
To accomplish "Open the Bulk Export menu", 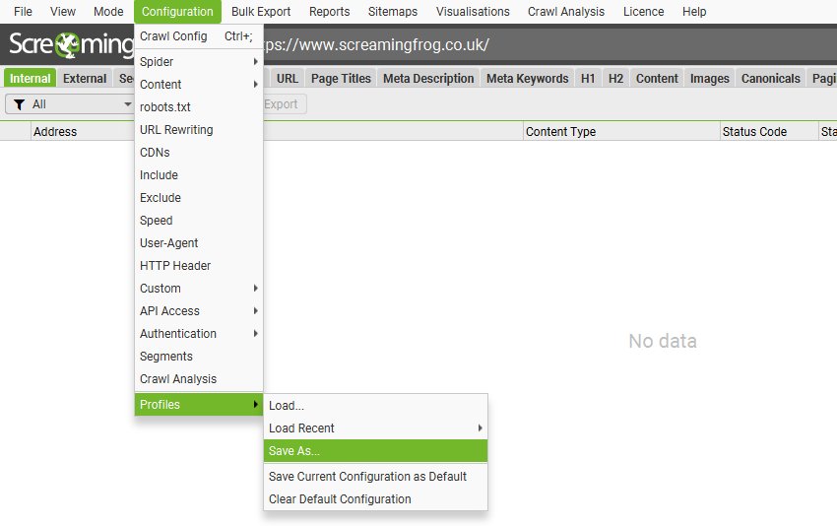I will point(261,11).
